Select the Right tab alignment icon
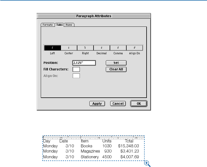Screen dimensions: 207x167 85,48
